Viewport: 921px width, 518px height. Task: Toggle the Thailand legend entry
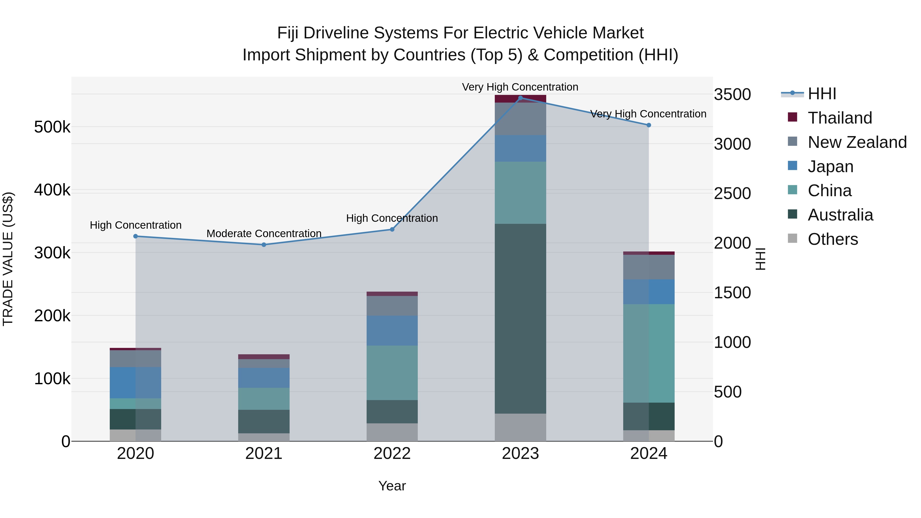point(830,118)
